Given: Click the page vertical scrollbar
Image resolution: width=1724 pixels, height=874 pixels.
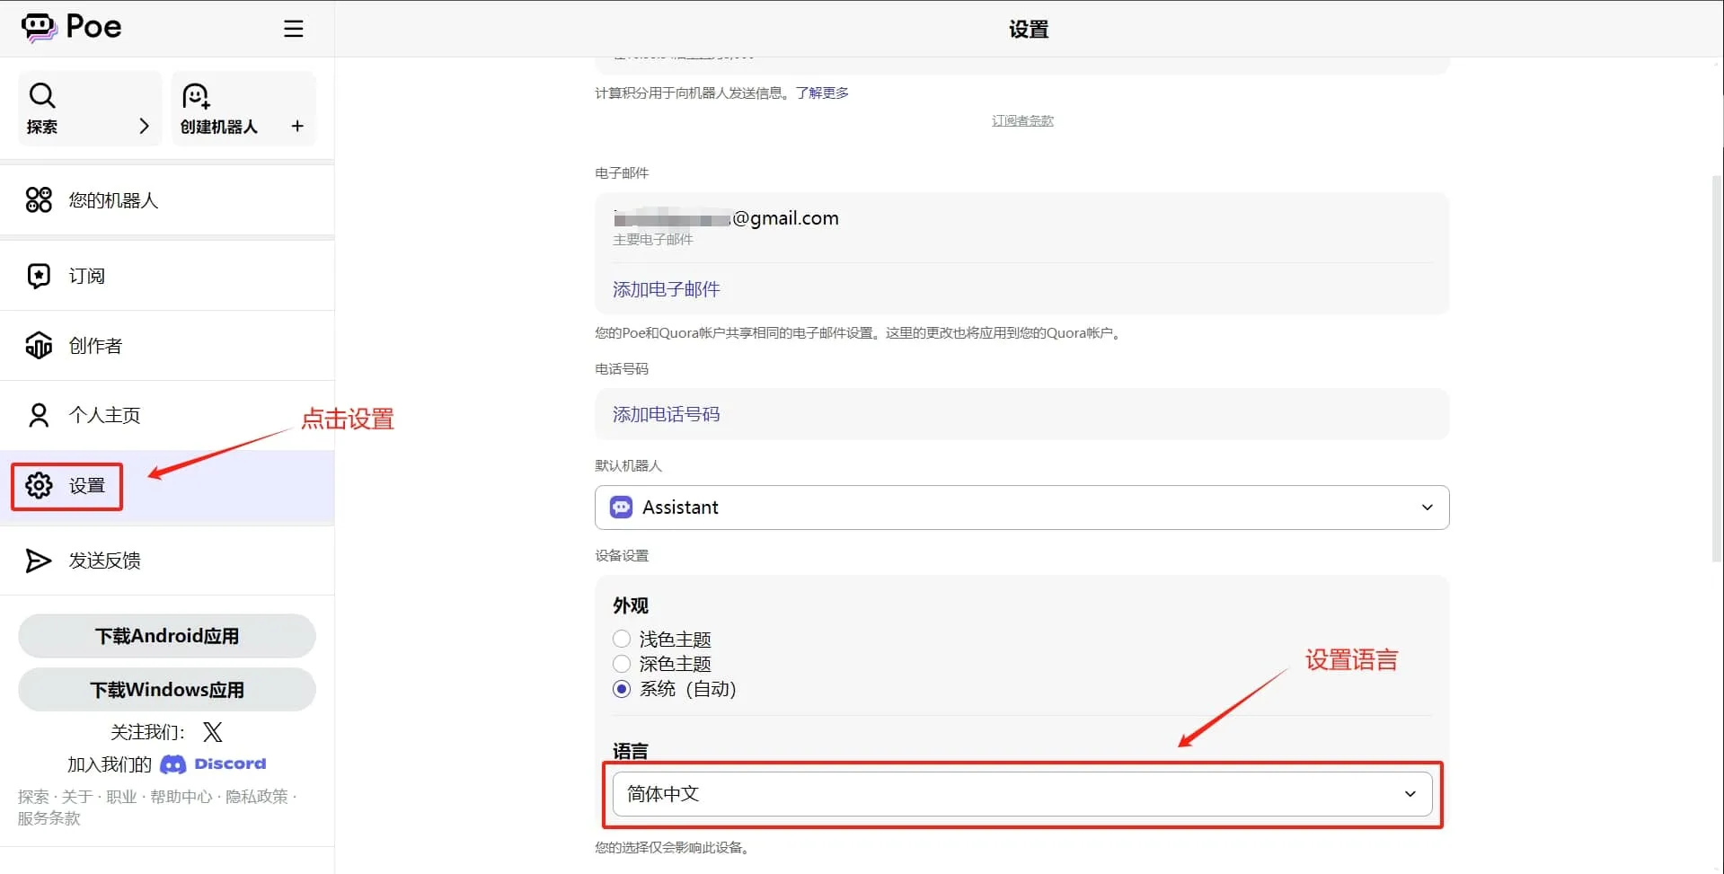Looking at the screenshot, I should click(x=1717, y=368).
